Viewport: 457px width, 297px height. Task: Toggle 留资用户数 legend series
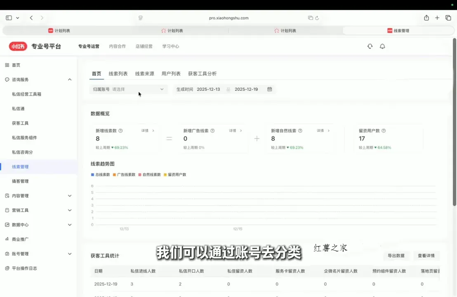point(175,174)
